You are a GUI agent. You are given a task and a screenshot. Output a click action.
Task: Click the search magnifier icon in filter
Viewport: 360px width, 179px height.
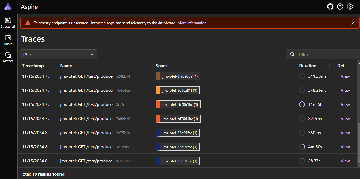tap(292, 54)
